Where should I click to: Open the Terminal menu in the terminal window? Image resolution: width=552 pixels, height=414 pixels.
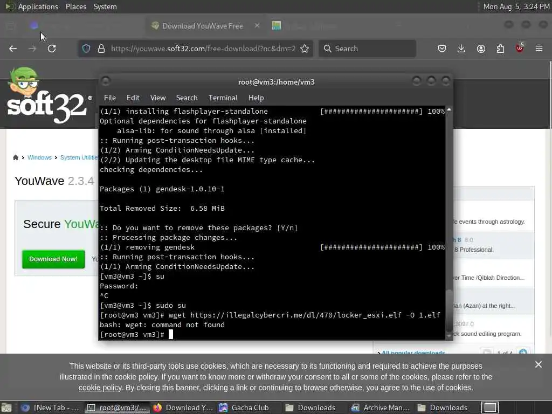223,98
